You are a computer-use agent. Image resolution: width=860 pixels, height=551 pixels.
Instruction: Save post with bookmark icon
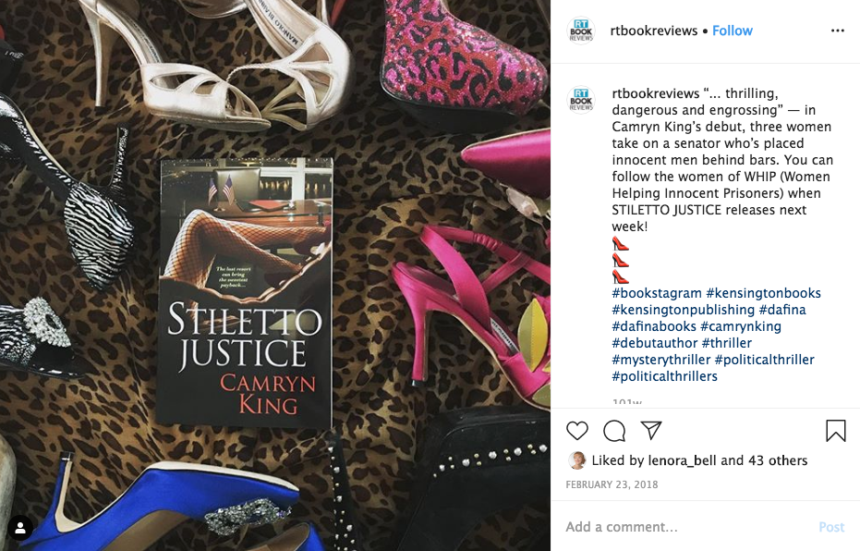tap(836, 431)
